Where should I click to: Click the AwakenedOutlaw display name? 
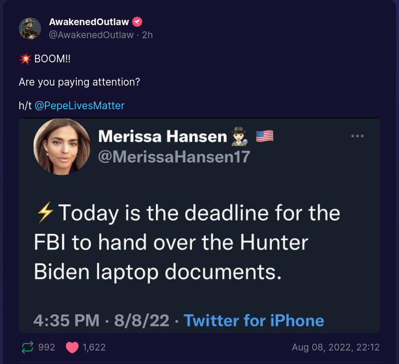[x=89, y=22]
